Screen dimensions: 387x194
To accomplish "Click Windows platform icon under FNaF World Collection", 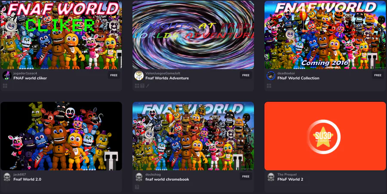I will coord(269,86).
